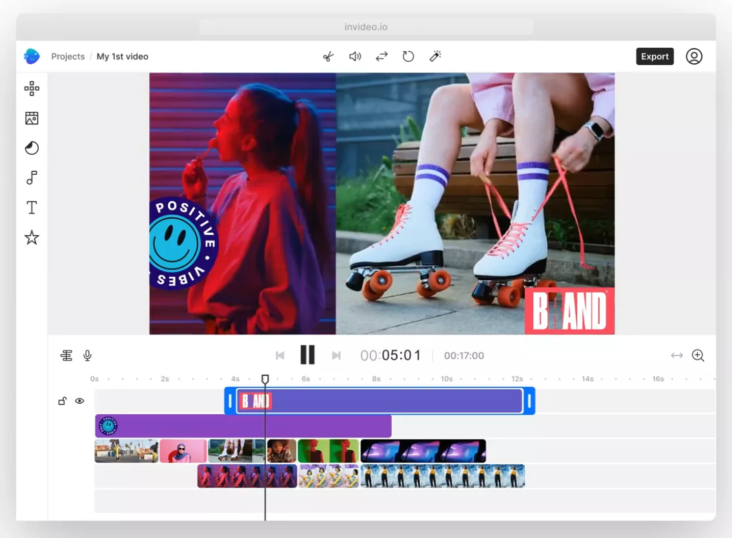Open the volume speaker tool

click(x=355, y=57)
